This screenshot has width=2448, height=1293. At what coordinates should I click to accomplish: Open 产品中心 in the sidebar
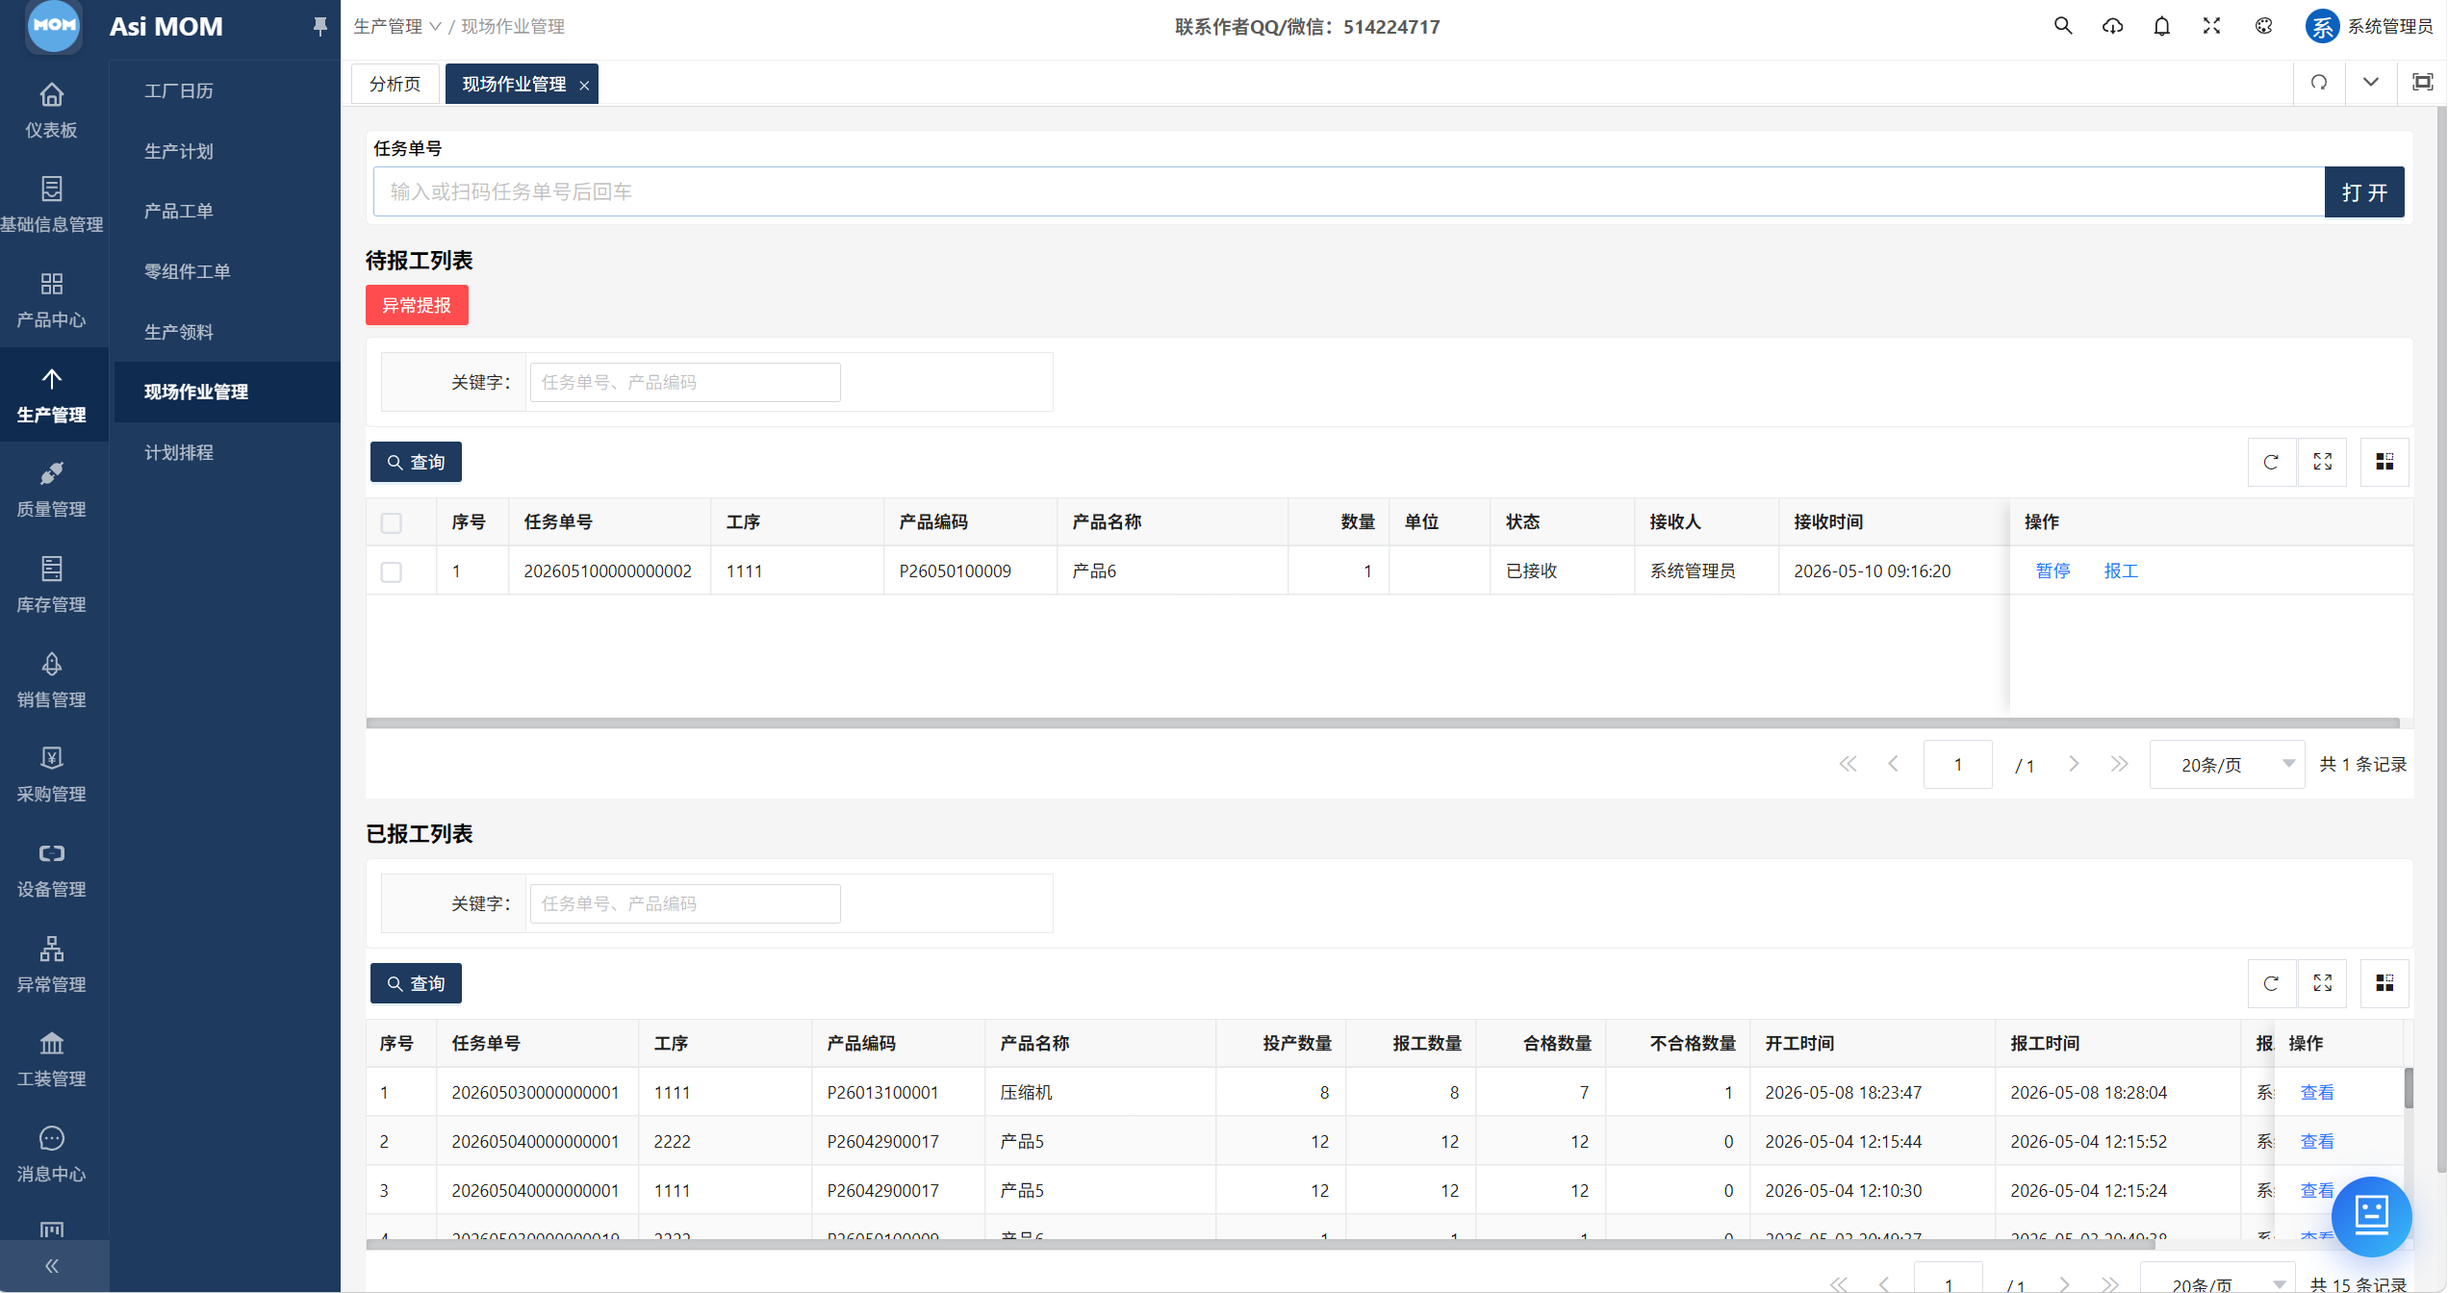[52, 299]
